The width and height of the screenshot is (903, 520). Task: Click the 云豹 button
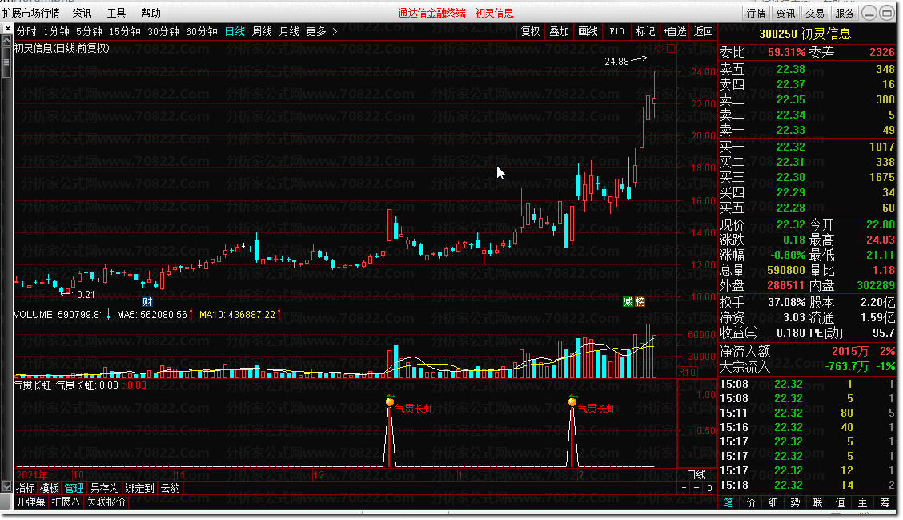tap(170, 488)
